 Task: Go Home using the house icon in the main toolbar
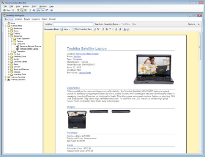tap(18, 10)
